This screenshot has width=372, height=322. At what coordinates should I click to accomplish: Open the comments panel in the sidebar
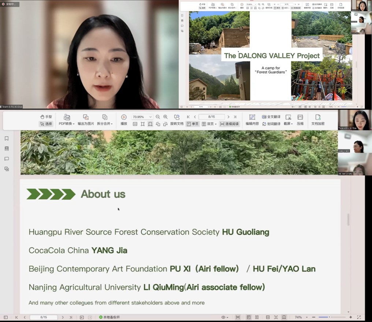7,159
